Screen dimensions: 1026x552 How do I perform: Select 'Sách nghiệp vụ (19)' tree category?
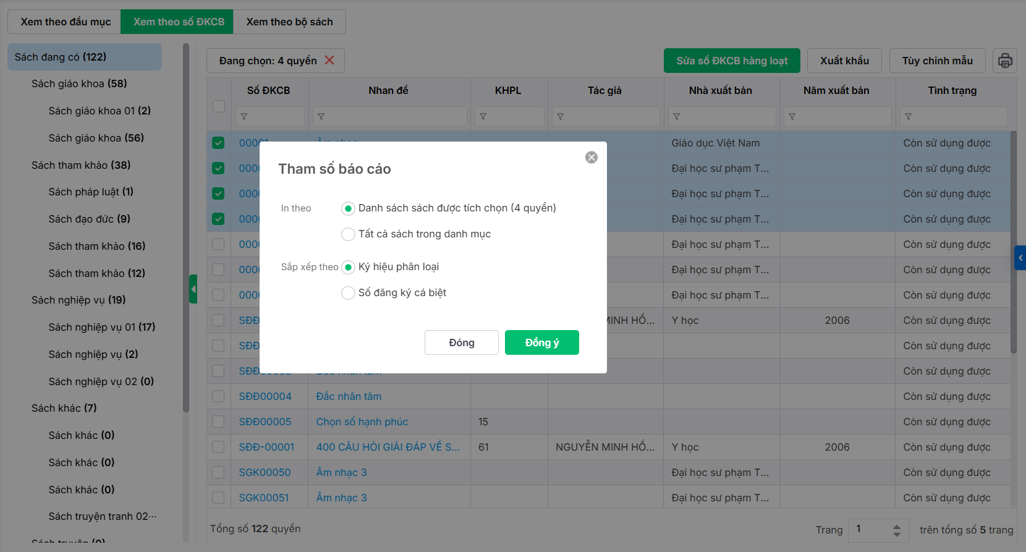click(78, 300)
